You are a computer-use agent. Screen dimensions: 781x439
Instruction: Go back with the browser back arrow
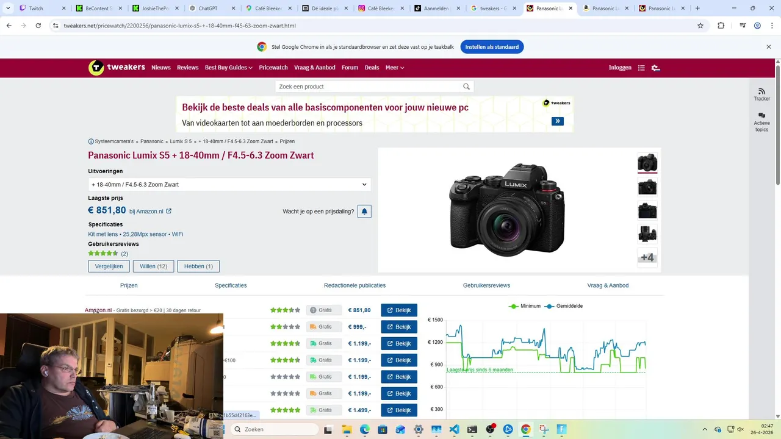tap(9, 26)
